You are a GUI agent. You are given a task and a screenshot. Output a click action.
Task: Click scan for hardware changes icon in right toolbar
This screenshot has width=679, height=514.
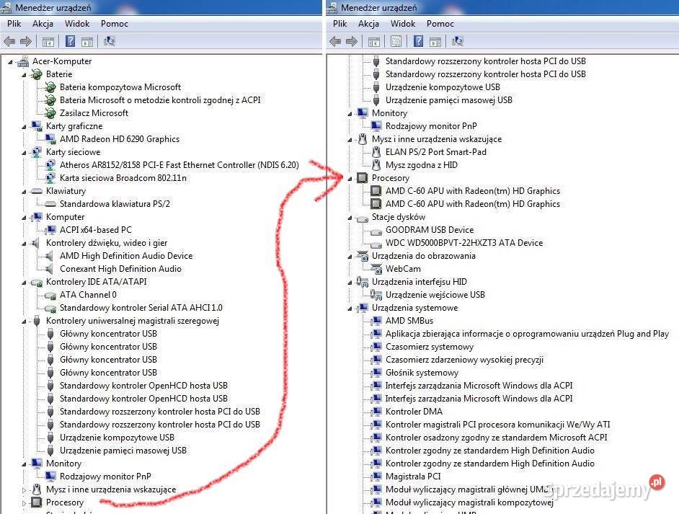coord(458,42)
